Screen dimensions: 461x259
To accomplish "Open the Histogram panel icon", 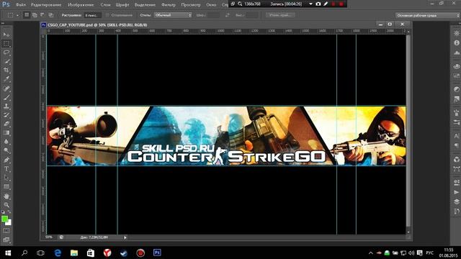I will (x=456, y=53).
